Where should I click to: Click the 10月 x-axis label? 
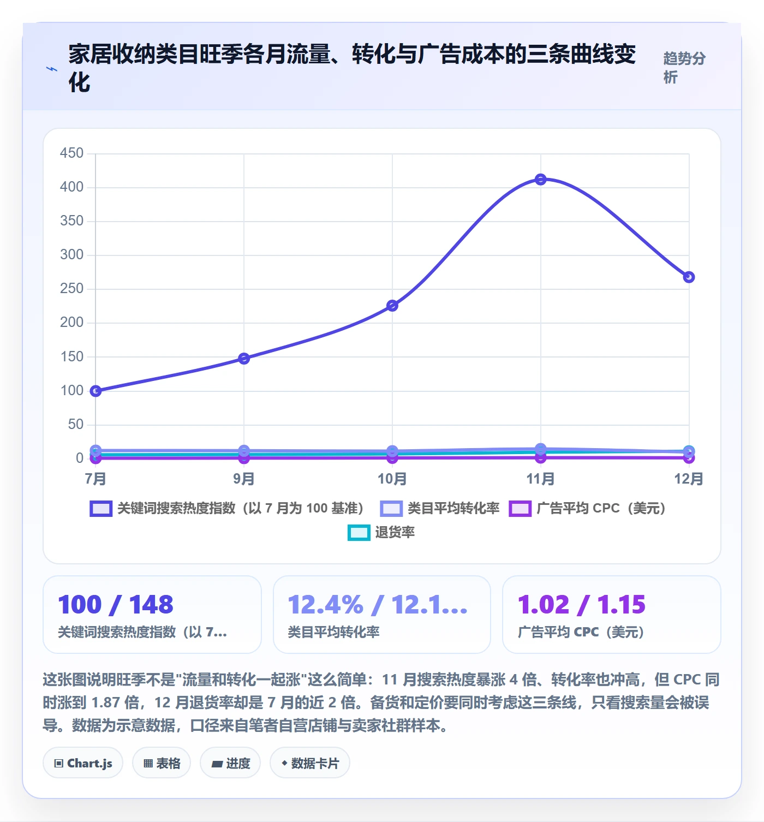point(392,479)
